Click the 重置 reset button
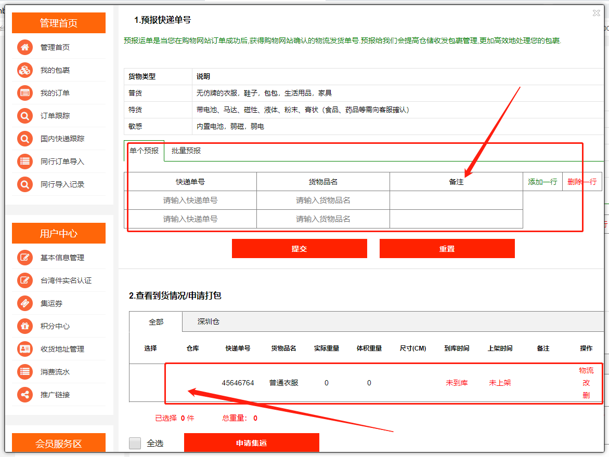 click(x=447, y=249)
